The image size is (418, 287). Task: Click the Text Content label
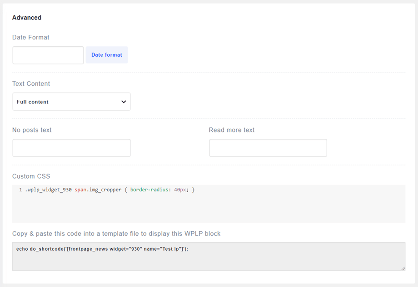(31, 84)
